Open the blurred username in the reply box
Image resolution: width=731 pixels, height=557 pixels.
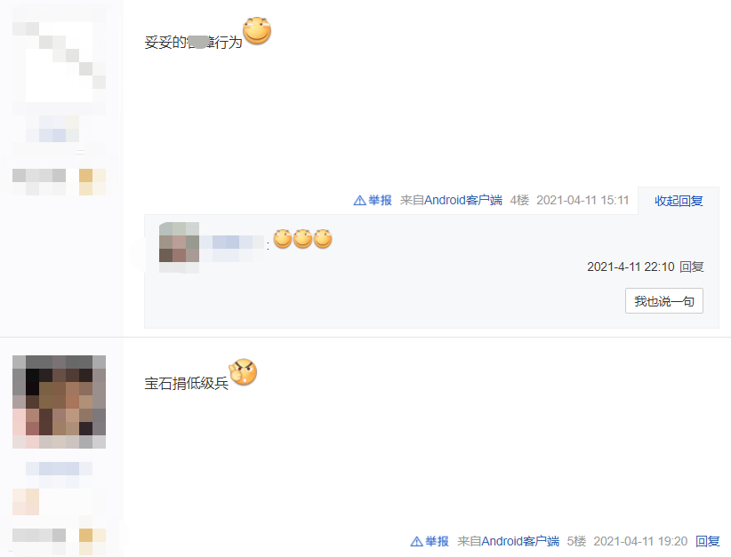point(233,243)
